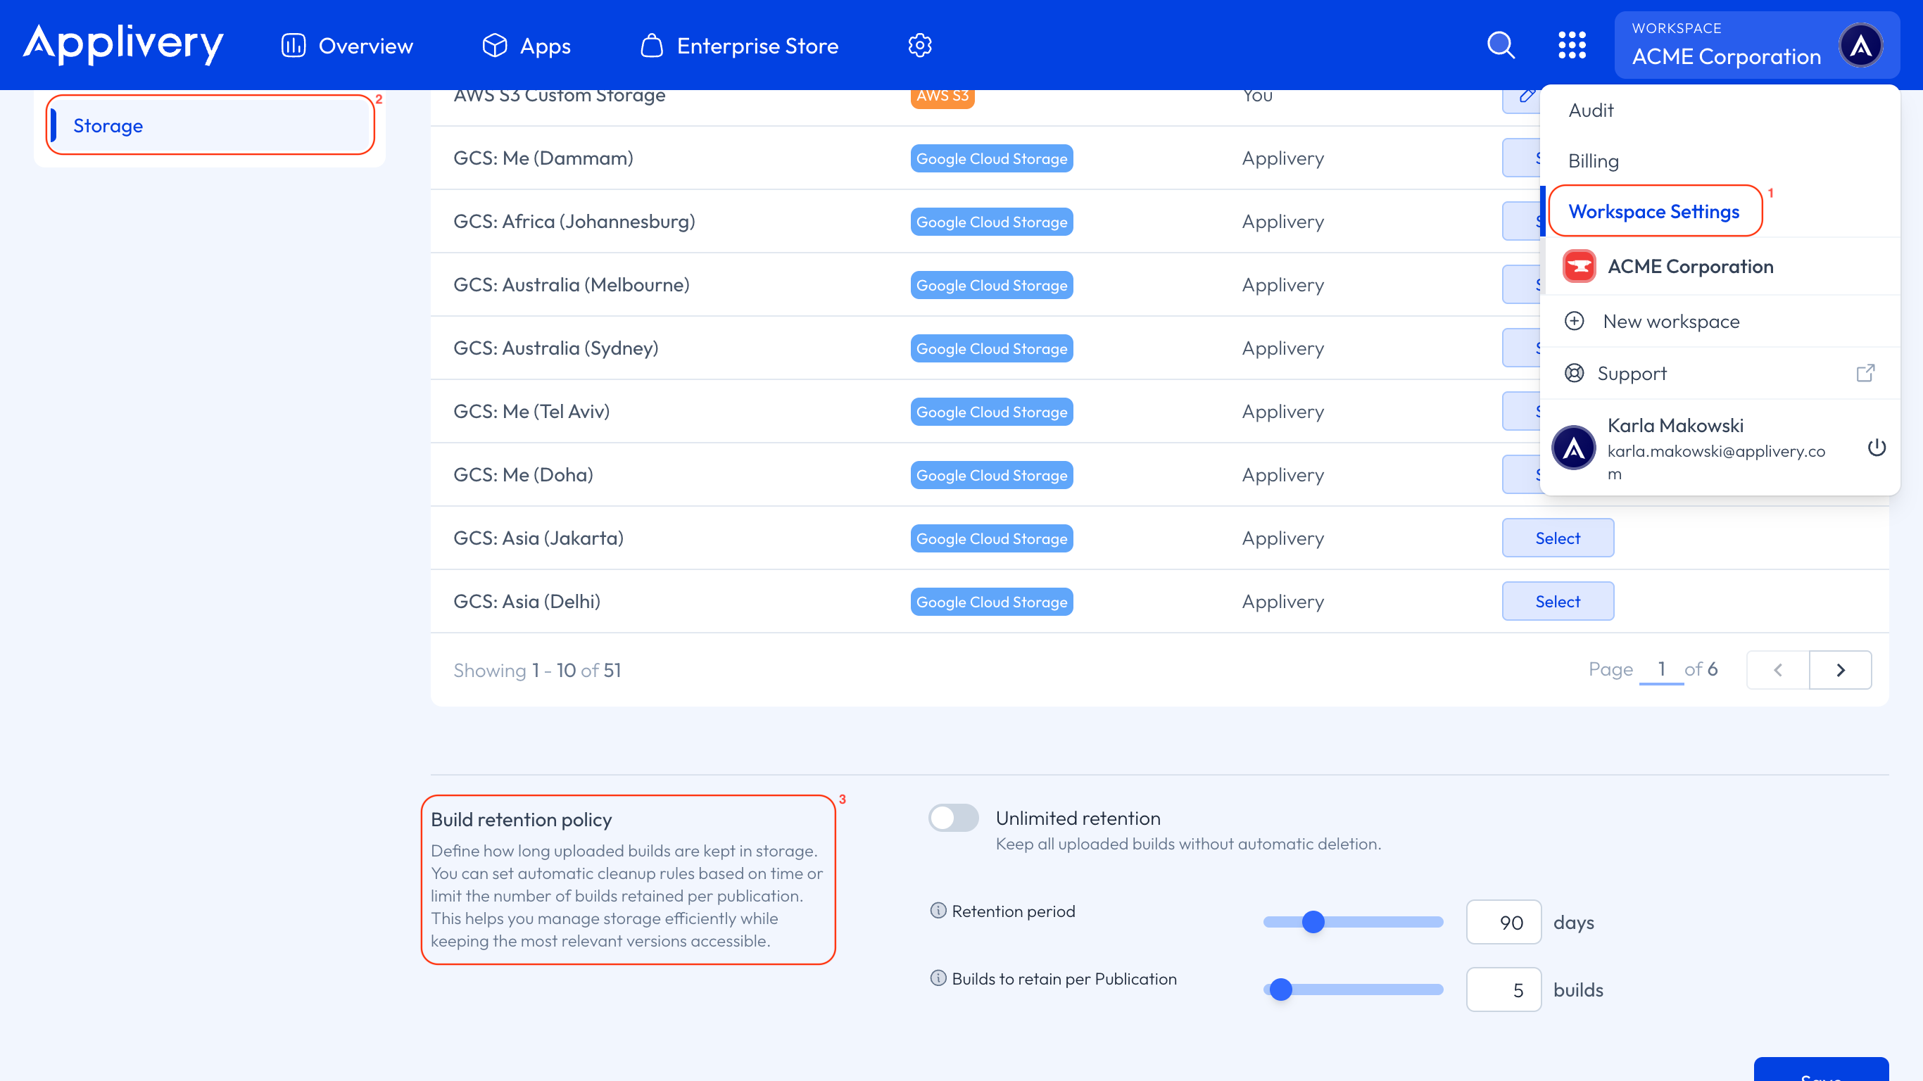The height and width of the screenshot is (1081, 1923).
Task: Select the GCS: Asia (Jakarta) storage
Action: click(1557, 538)
